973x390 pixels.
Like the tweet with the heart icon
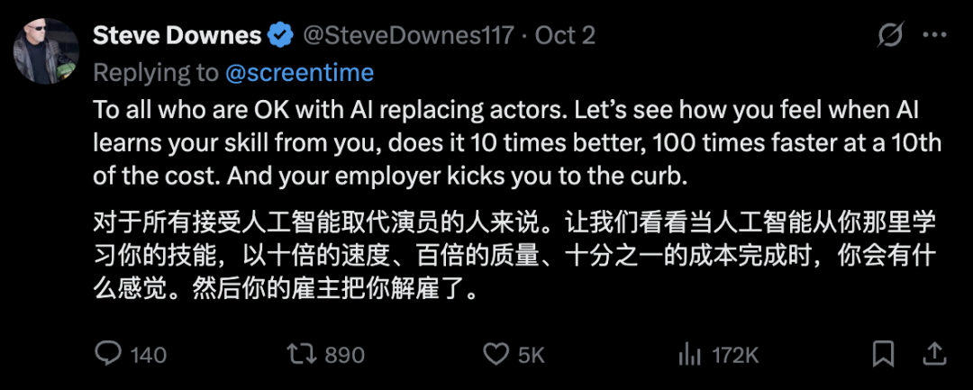click(496, 353)
